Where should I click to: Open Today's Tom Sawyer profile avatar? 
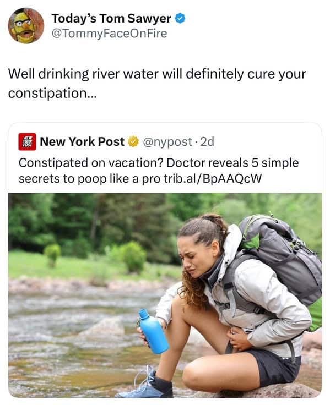coord(26,25)
